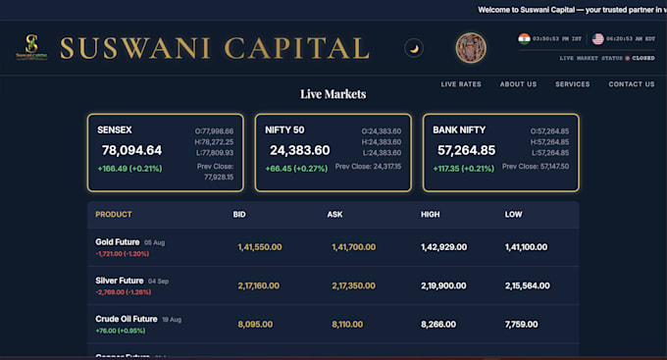Click Crude Oil change +76.00 (+0.95%)
The width and height of the screenshot is (667, 360).
pyautogui.click(x=121, y=331)
